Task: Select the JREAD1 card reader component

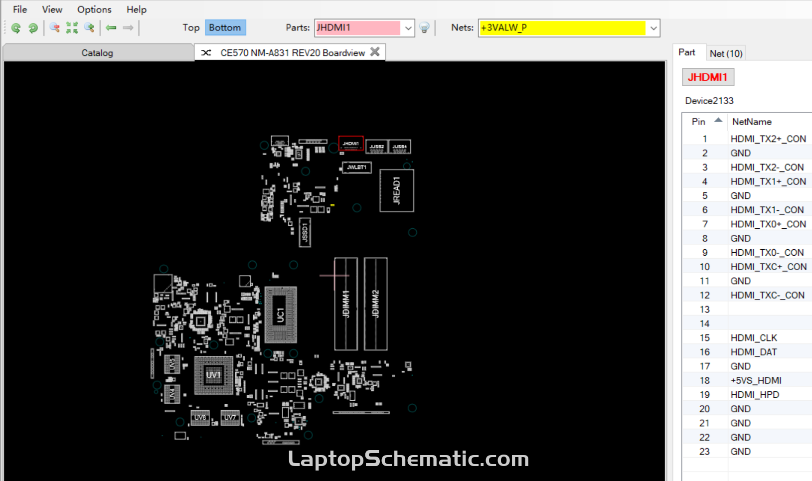Action: (397, 190)
